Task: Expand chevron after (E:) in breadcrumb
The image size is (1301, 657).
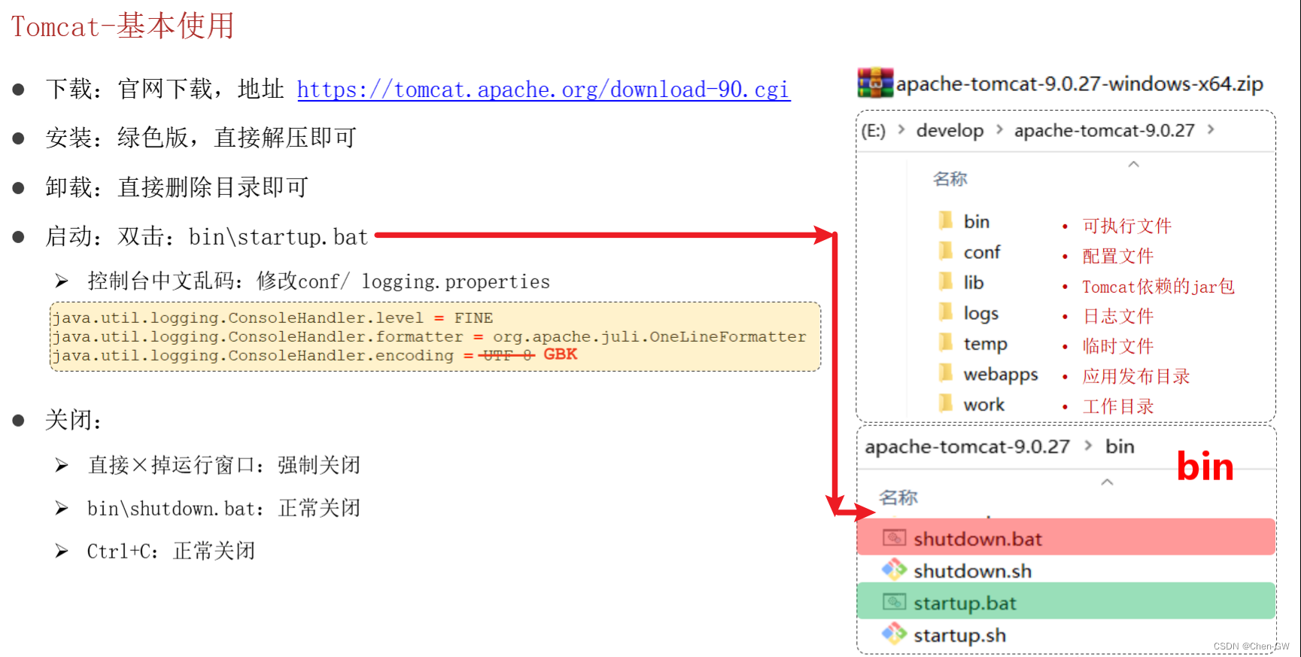Action: 901,129
